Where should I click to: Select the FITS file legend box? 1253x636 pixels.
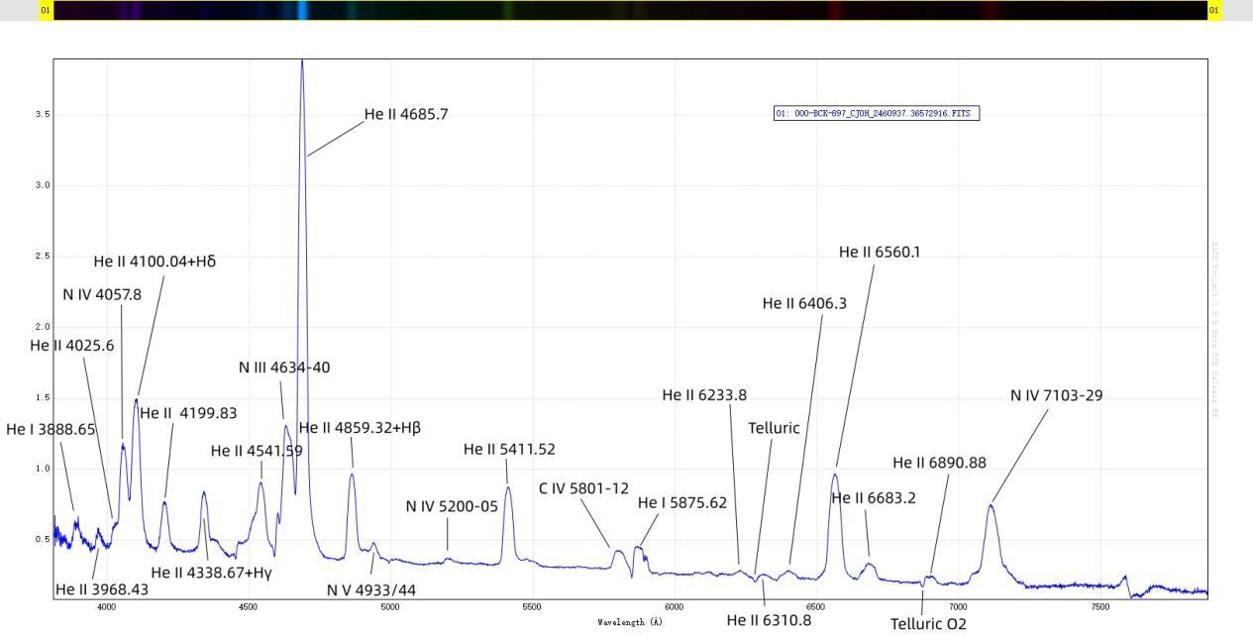[x=876, y=114]
